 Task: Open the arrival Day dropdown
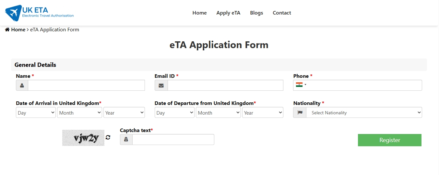tap(36, 113)
